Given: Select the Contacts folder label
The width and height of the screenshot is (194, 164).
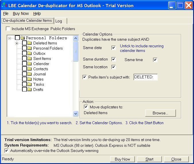Looking at the screenshot, I should pos(40,69).
